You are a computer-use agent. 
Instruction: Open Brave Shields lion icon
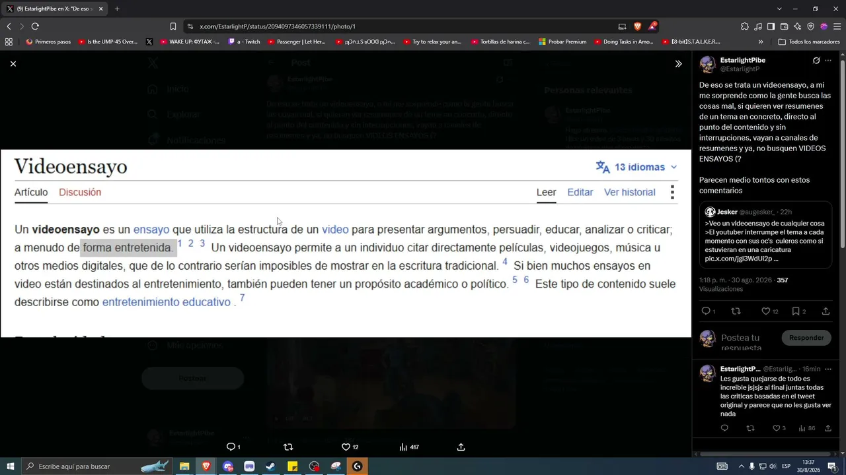(637, 26)
